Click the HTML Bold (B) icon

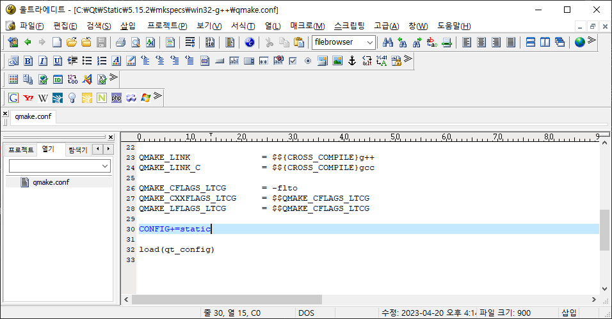click(28, 61)
